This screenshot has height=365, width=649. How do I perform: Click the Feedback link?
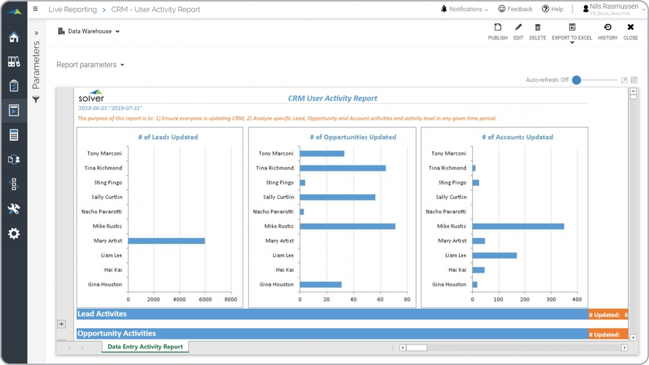click(515, 10)
